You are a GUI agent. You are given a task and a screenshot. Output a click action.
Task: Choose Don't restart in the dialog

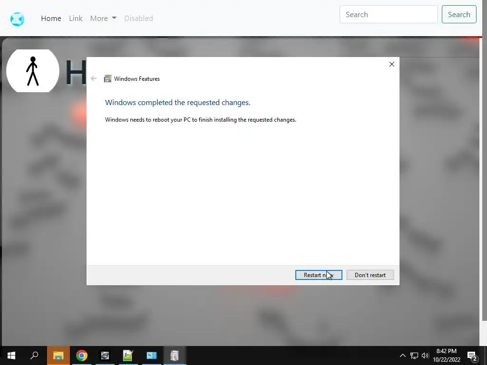click(370, 275)
